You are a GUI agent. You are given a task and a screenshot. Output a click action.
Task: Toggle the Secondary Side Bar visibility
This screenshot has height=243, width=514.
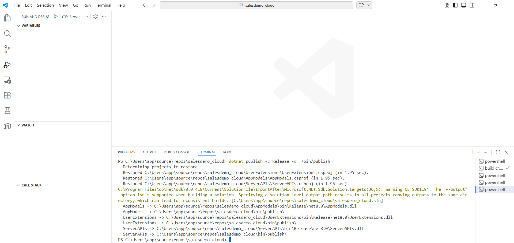pos(472,5)
